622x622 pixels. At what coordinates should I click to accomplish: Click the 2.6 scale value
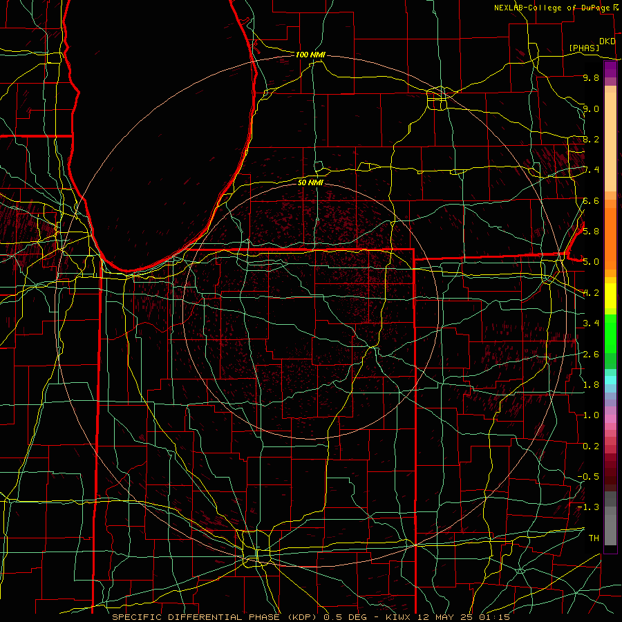pyautogui.click(x=591, y=355)
